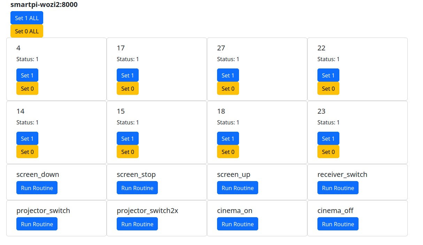Set pin 17 to 0

128,89
